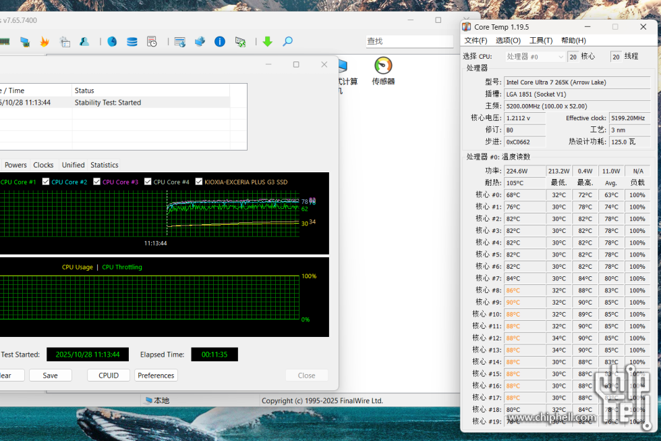Open the 工具(T) menu in Core Temp
This screenshot has height=441, width=661.
click(x=540, y=41)
